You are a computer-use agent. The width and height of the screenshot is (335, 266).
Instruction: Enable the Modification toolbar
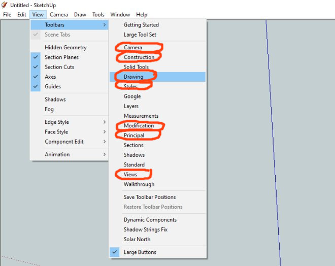point(158,125)
